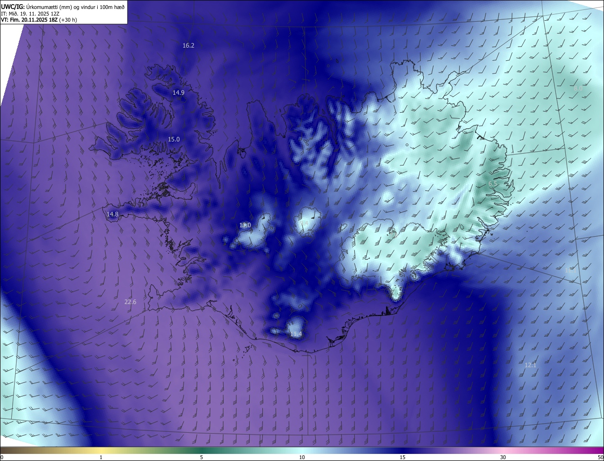Click the 16.2 value label on the map
The height and width of the screenshot is (461, 604).
click(188, 46)
